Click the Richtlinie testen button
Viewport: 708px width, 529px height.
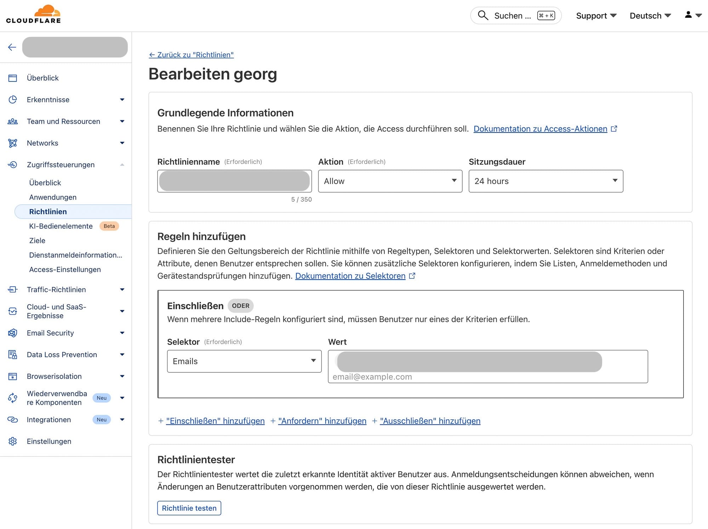point(189,508)
